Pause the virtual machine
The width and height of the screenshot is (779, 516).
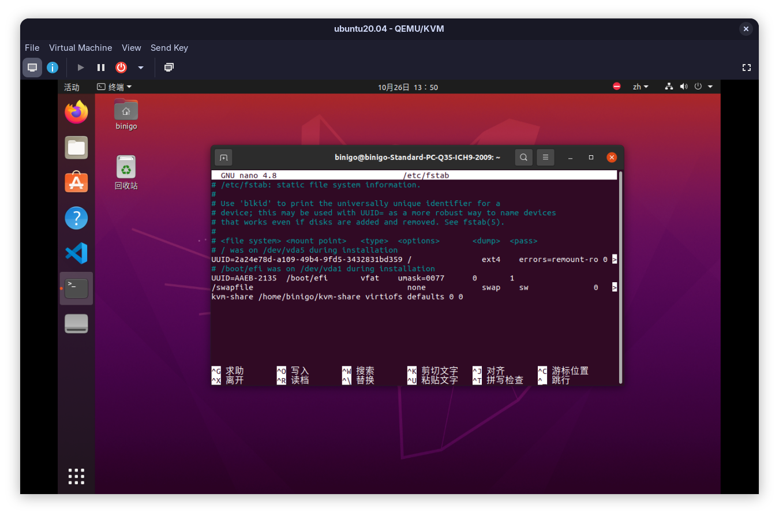(101, 68)
